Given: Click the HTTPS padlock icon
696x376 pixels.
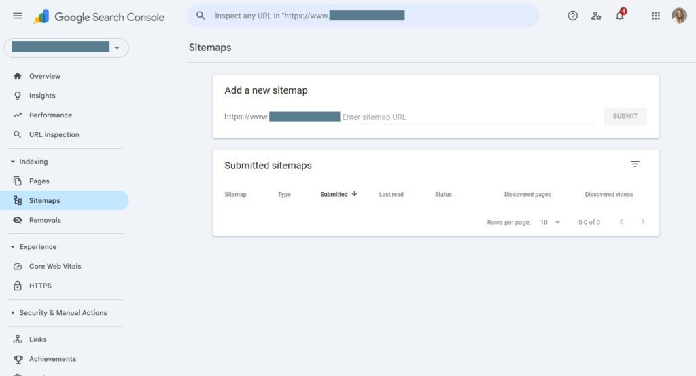Looking at the screenshot, I should point(17,286).
